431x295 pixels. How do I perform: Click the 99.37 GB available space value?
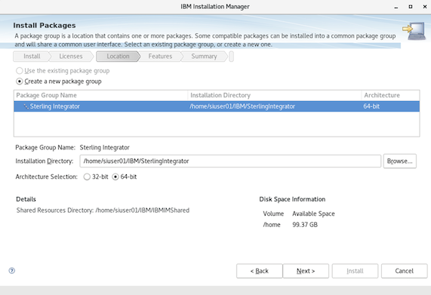click(305, 225)
